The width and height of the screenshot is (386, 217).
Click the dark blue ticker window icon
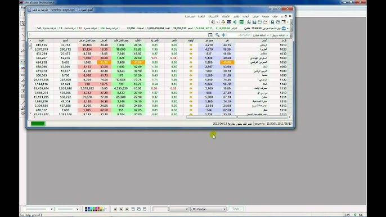228,22
